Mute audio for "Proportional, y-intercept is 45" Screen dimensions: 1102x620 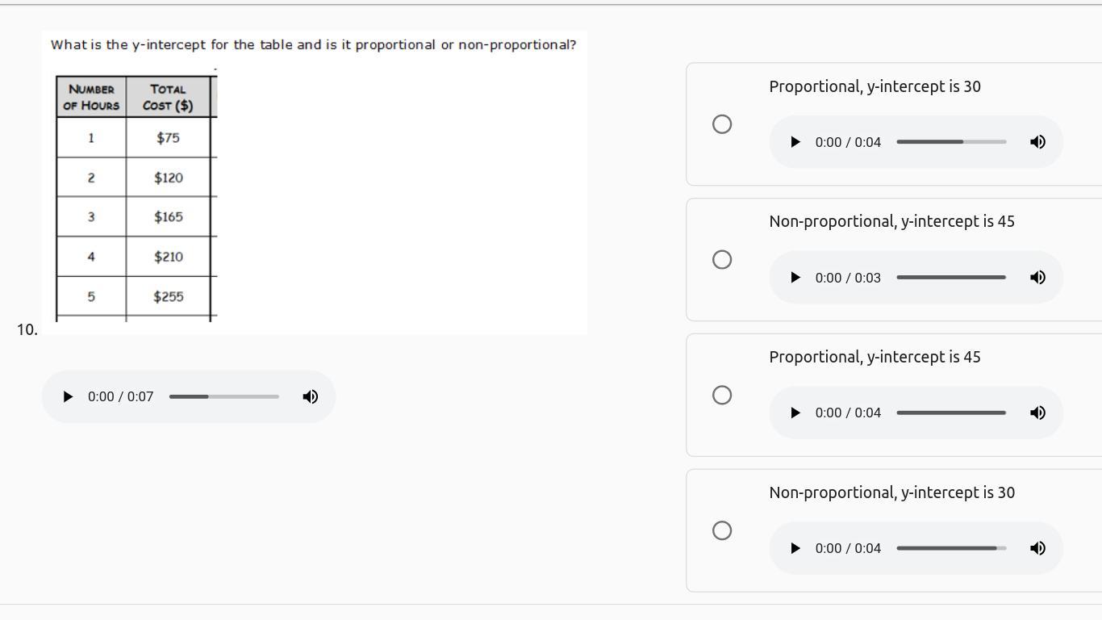[1038, 413]
